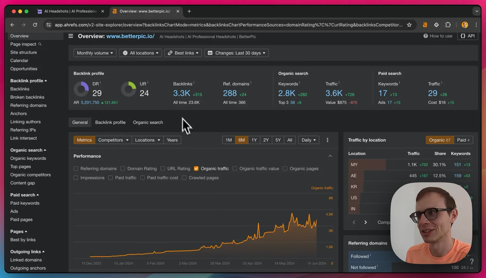
Task: Uncheck the Organic traffic checkbox
Action: tap(196, 169)
